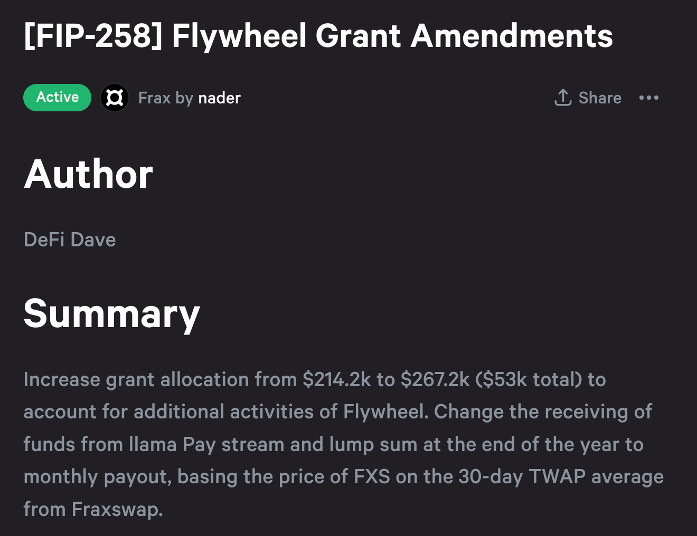Visit proposer nader's profile

pyautogui.click(x=219, y=98)
